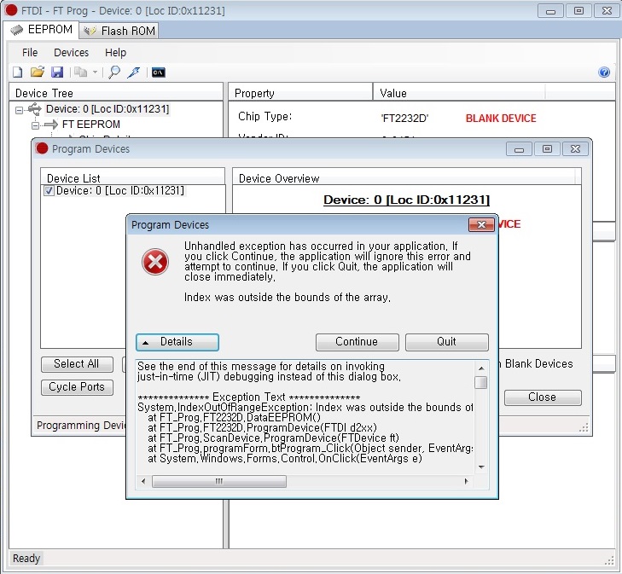
Task: Click the Select All button
Action: (x=77, y=364)
